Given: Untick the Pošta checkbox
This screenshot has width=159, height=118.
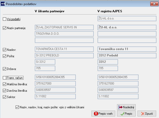Looking at the screenshot, I should tap(4, 56).
